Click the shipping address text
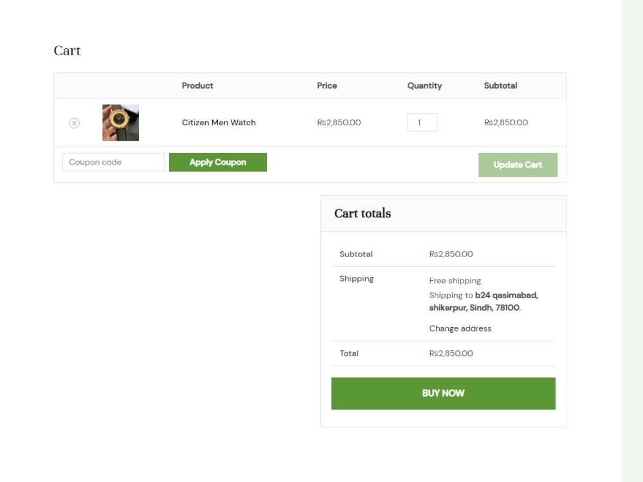 pos(484,301)
